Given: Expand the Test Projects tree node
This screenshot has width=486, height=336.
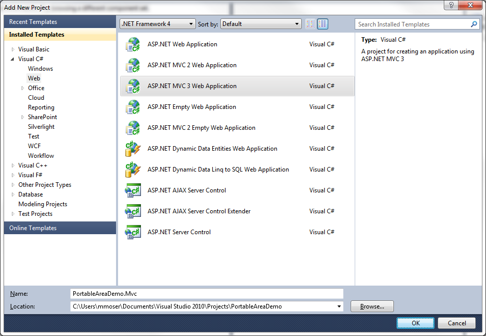Looking at the screenshot, I should pyautogui.click(x=13, y=214).
